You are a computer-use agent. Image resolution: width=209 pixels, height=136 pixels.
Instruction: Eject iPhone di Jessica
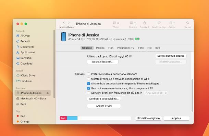click(x=47, y=93)
